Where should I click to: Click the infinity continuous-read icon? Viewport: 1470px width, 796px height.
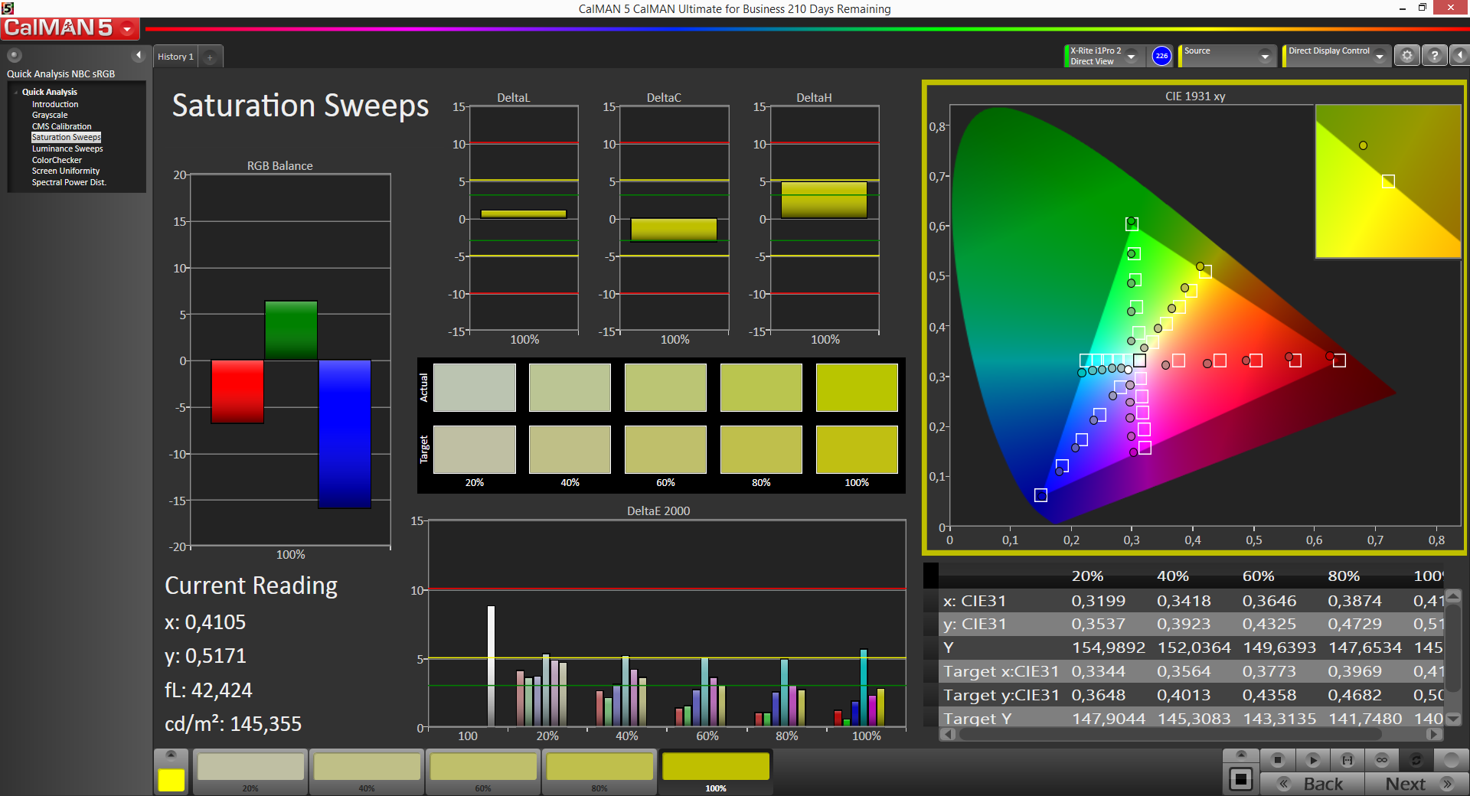pos(1381,760)
